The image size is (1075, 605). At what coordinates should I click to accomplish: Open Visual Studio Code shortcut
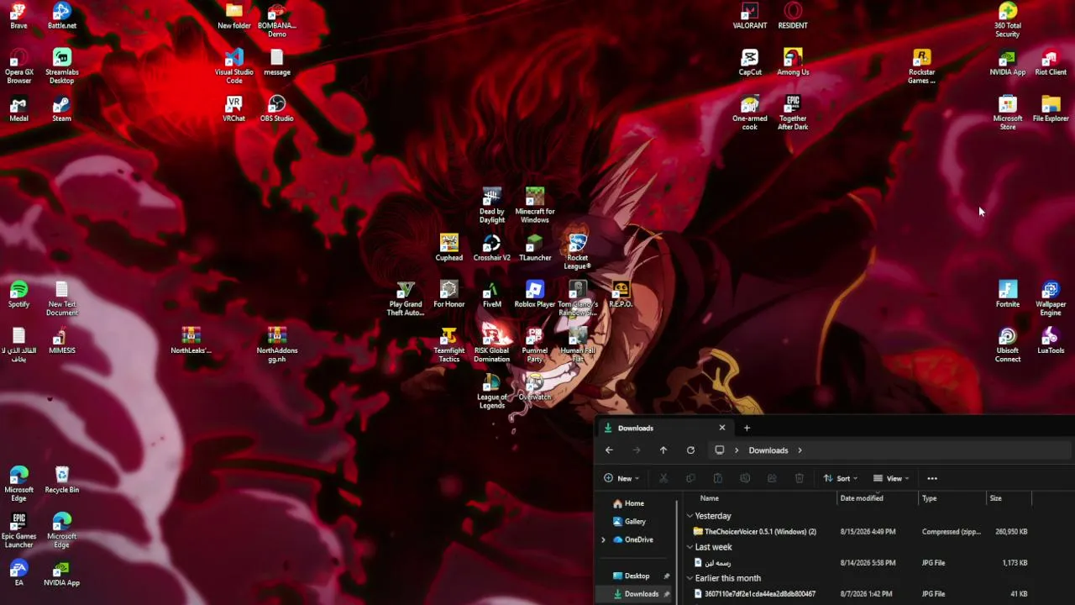[x=234, y=65]
